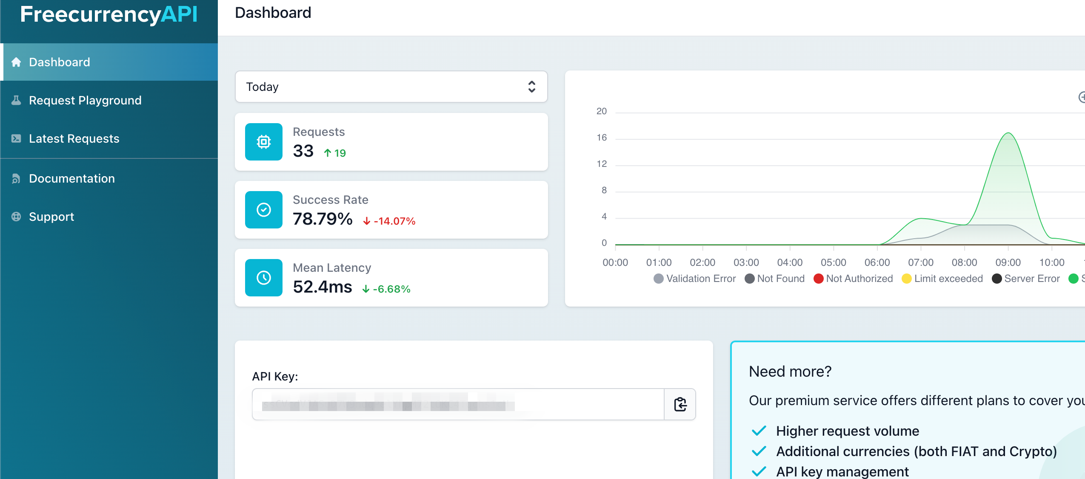Click the Success Rate checkmark icon tile
The height and width of the screenshot is (479, 1085).
click(264, 210)
